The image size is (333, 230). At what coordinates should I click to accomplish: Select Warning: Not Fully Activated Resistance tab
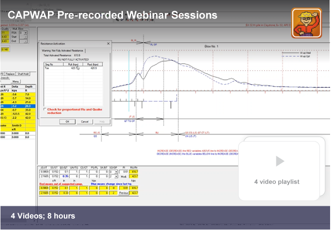click(62, 51)
